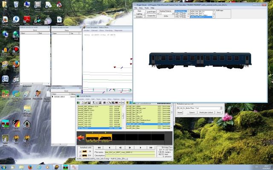Open the Recycle Bin desktop icon
The width and height of the screenshot is (273, 170).
pos(15,5)
